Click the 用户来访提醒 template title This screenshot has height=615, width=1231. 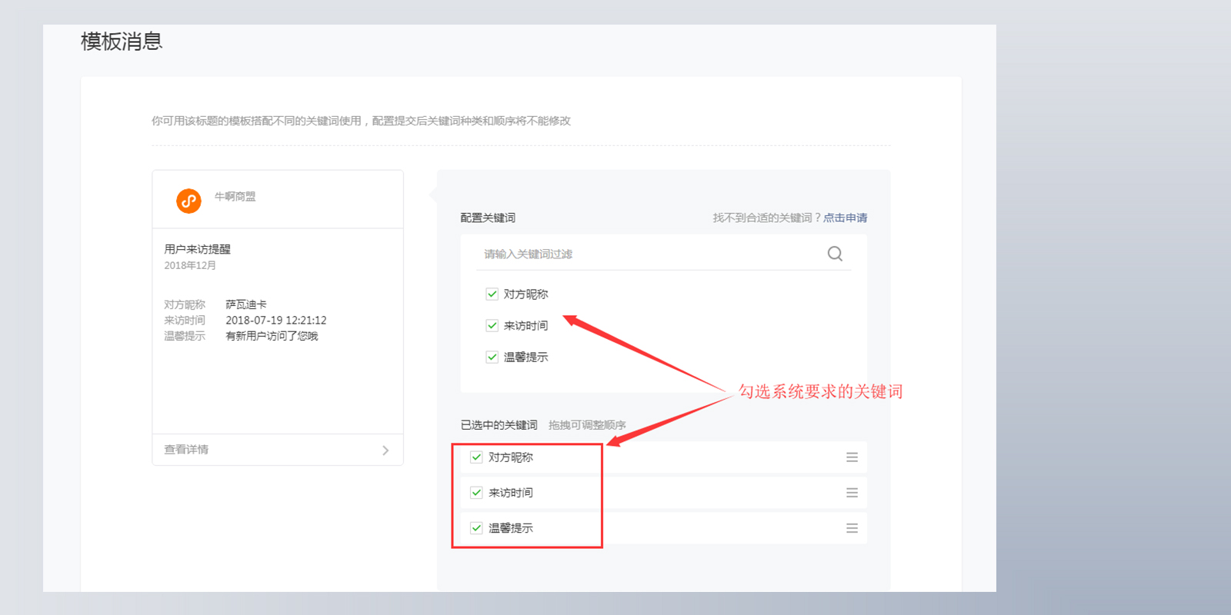pyautogui.click(x=197, y=249)
